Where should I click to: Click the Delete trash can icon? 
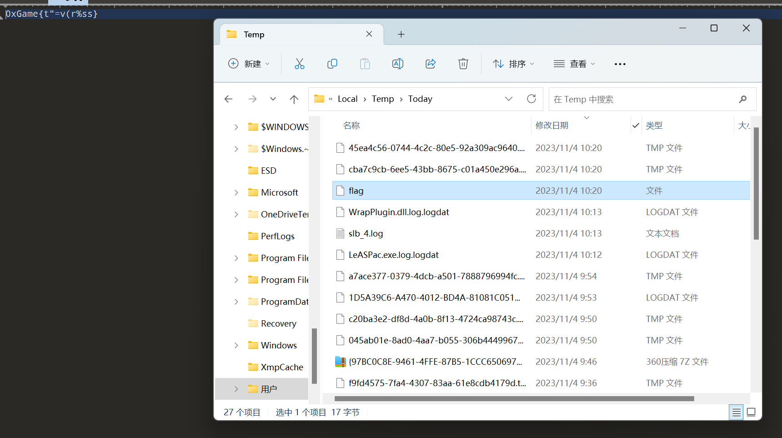(x=463, y=64)
